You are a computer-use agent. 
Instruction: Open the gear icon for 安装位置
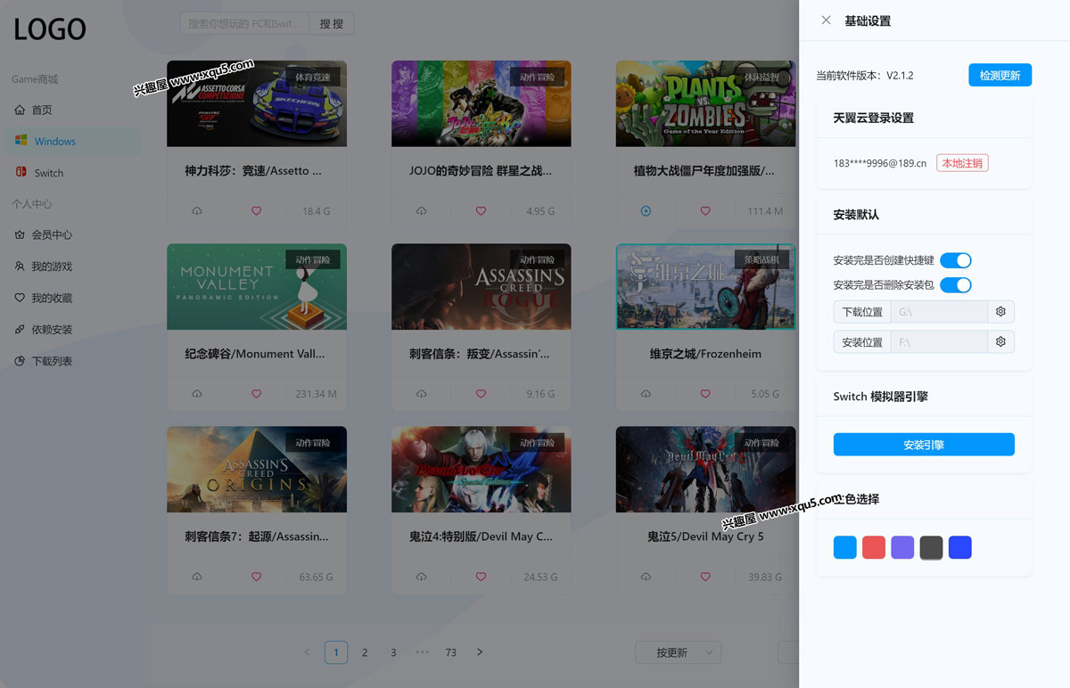click(1001, 342)
